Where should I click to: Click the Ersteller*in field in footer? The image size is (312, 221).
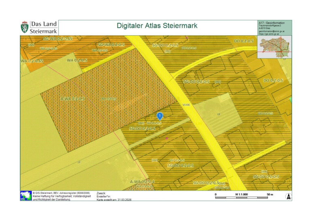pyautogui.click(x=105, y=197)
